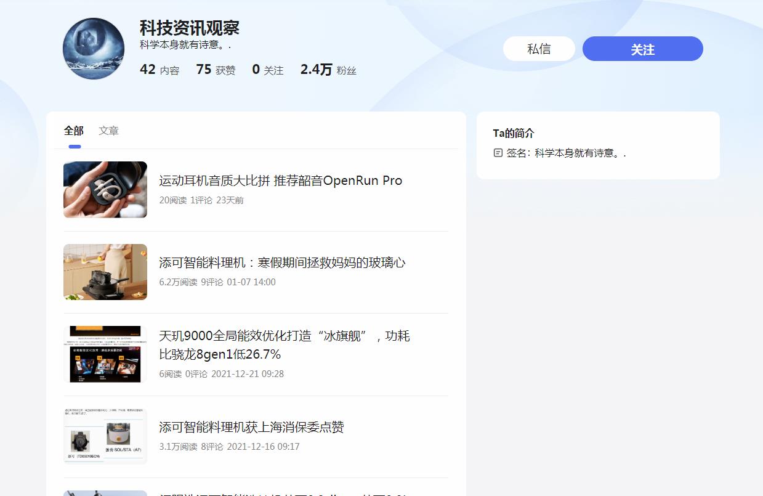Send a private message via 私信 button

(x=539, y=49)
